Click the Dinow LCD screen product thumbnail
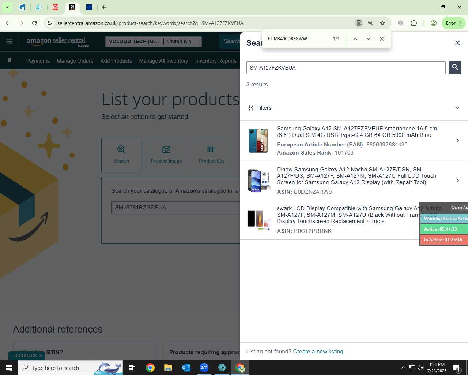This screenshot has height=375, width=468. tap(258, 180)
